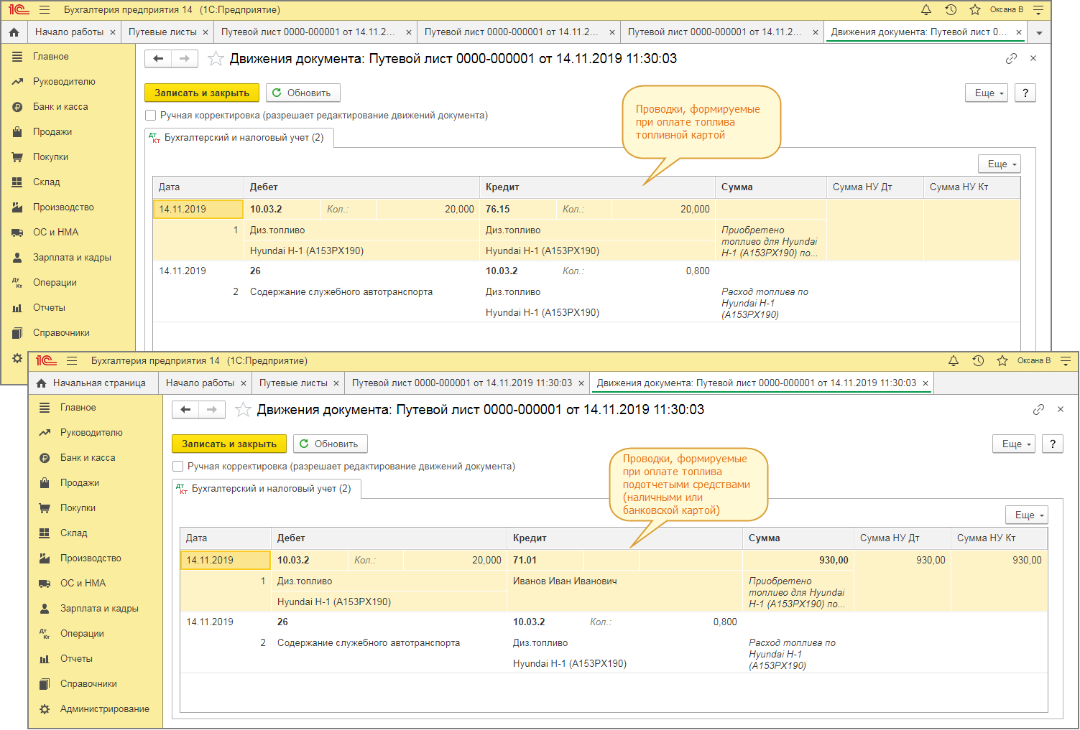Go back with the arrow in the back window
The image size is (1080, 730).
pyautogui.click(x=158, y=58)
